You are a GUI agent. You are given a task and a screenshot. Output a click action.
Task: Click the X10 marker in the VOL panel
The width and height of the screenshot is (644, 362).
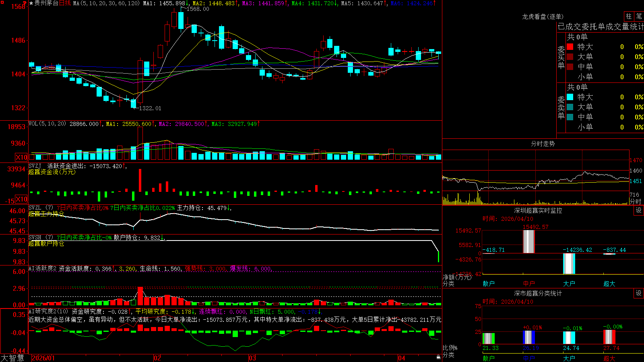point(21,157)
